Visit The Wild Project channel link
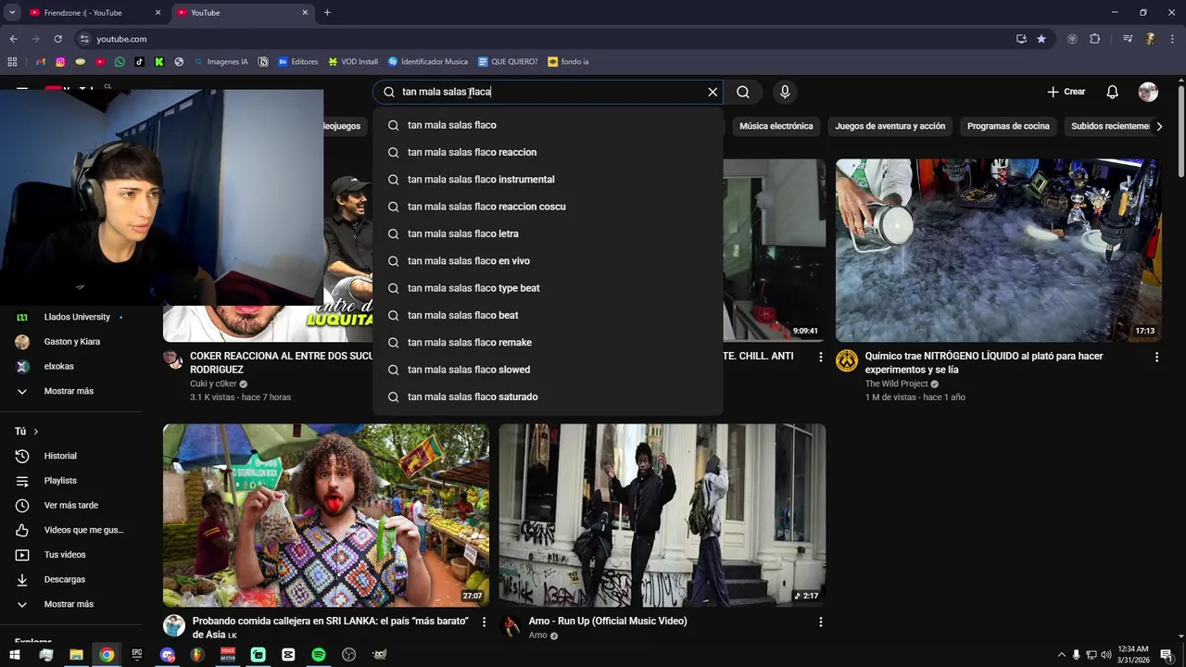Screen dimensions: 1186x667 pyautogui.click(x=896, y=384)
